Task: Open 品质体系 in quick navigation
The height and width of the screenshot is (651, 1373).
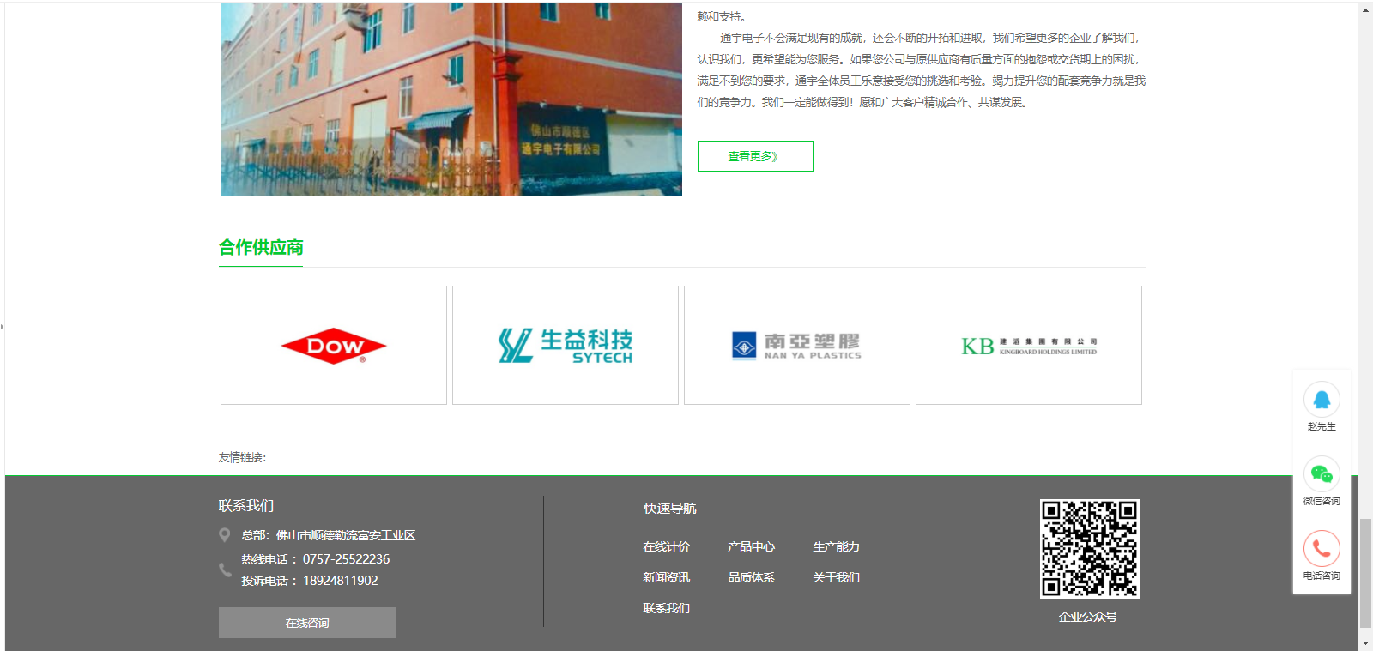Action: tap(751, 577)
